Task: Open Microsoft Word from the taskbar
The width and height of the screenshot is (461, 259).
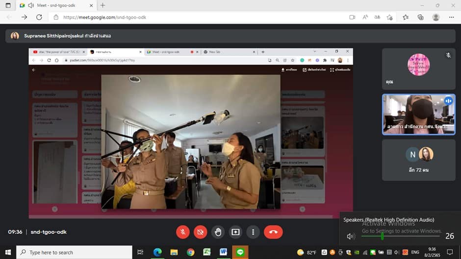Action: [224, 252]
